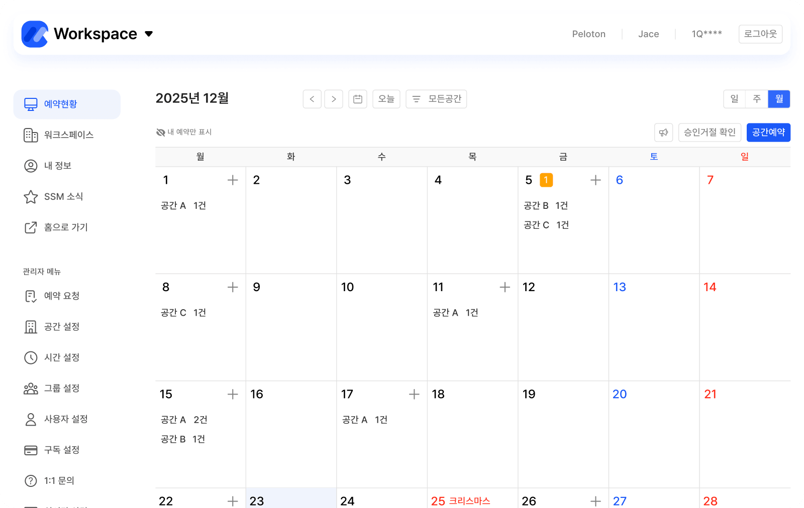Screen dimensions: 804x508
Task: Click 홈으로 가기 in the sidebar
Action: tap(65, 227)
